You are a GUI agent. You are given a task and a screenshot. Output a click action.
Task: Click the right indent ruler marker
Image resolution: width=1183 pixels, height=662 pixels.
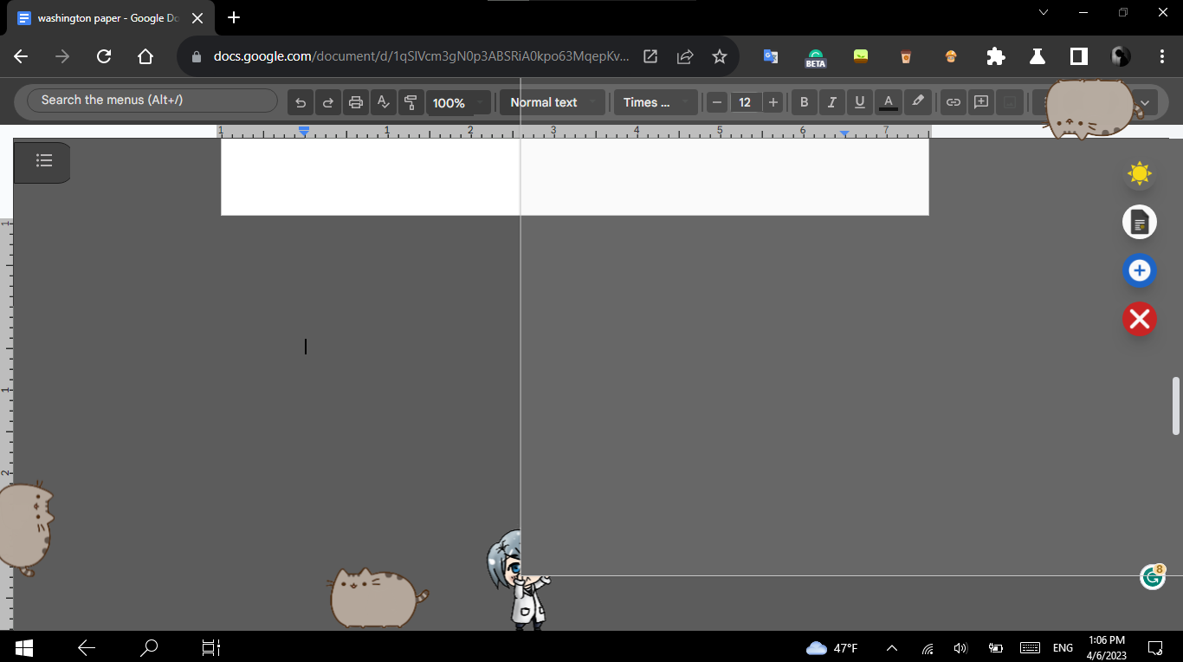pos(844,133)
